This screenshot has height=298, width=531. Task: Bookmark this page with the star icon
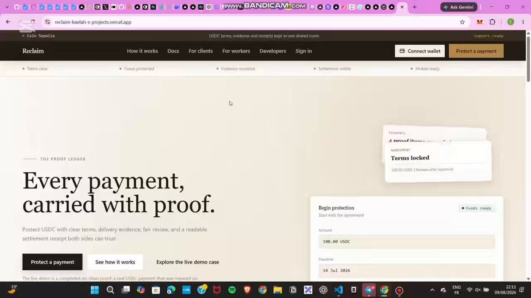point(462,22)
